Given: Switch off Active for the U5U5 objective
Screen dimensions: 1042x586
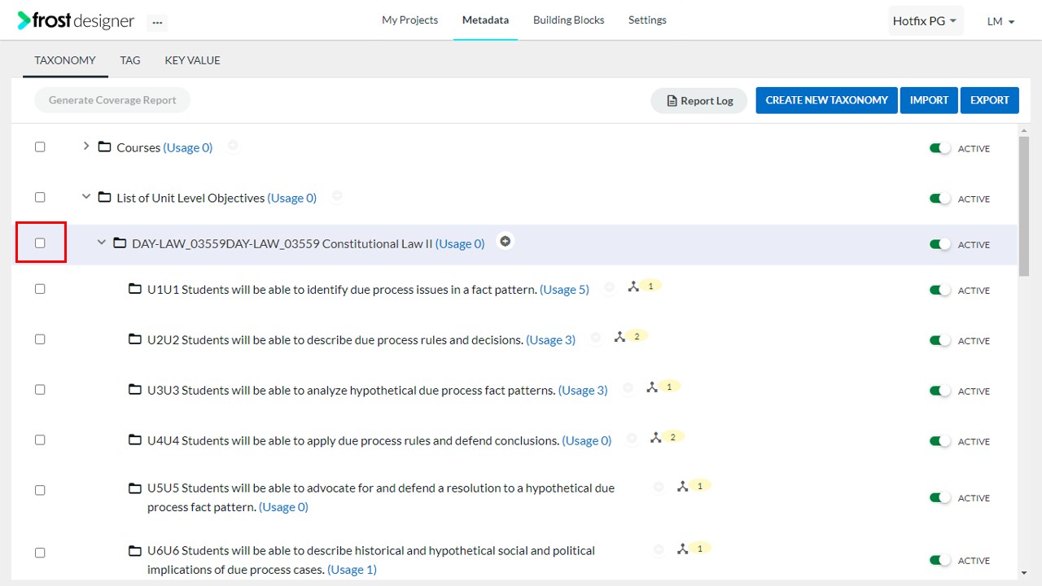Looking at the screenshot, I should [x=940, y=498].
